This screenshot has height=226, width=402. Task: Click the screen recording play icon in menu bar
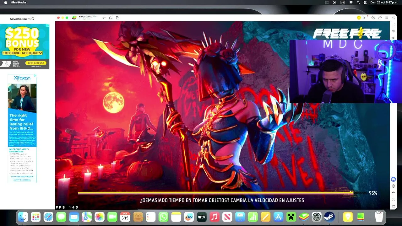click(x=334, y=3)
